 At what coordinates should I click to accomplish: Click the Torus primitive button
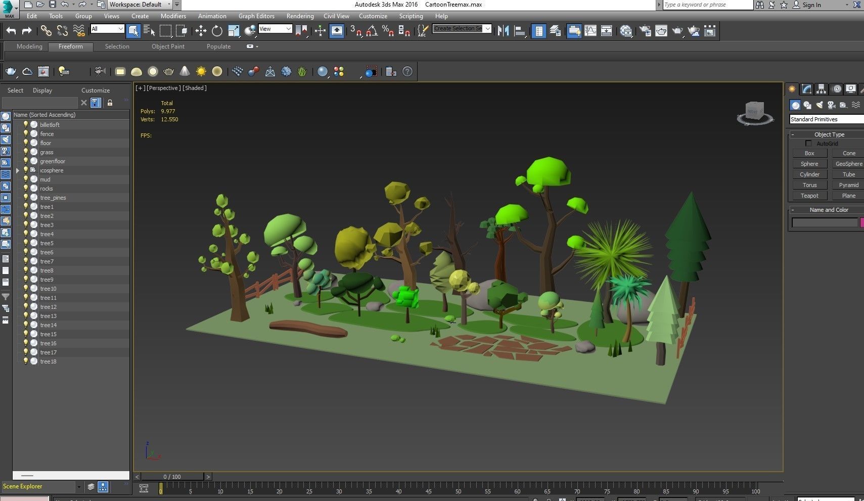[809, 185]
